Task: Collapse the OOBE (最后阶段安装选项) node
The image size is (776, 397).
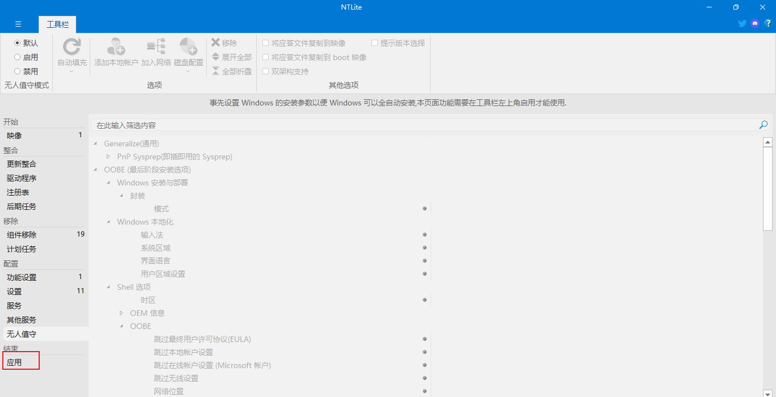Action: tap(95, 170)
